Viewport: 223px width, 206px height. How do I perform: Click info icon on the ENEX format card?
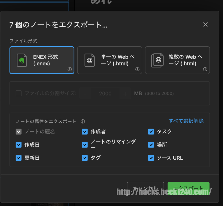[x=69, y=69]
